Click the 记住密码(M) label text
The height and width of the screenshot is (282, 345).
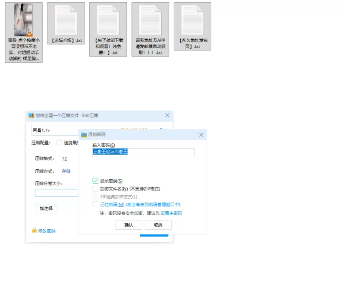tap(112, 204)
